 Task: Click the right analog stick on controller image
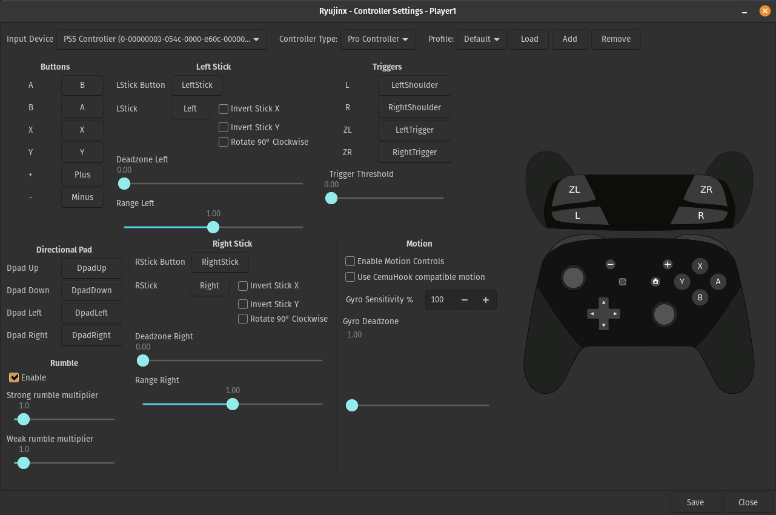coord(665,314)
